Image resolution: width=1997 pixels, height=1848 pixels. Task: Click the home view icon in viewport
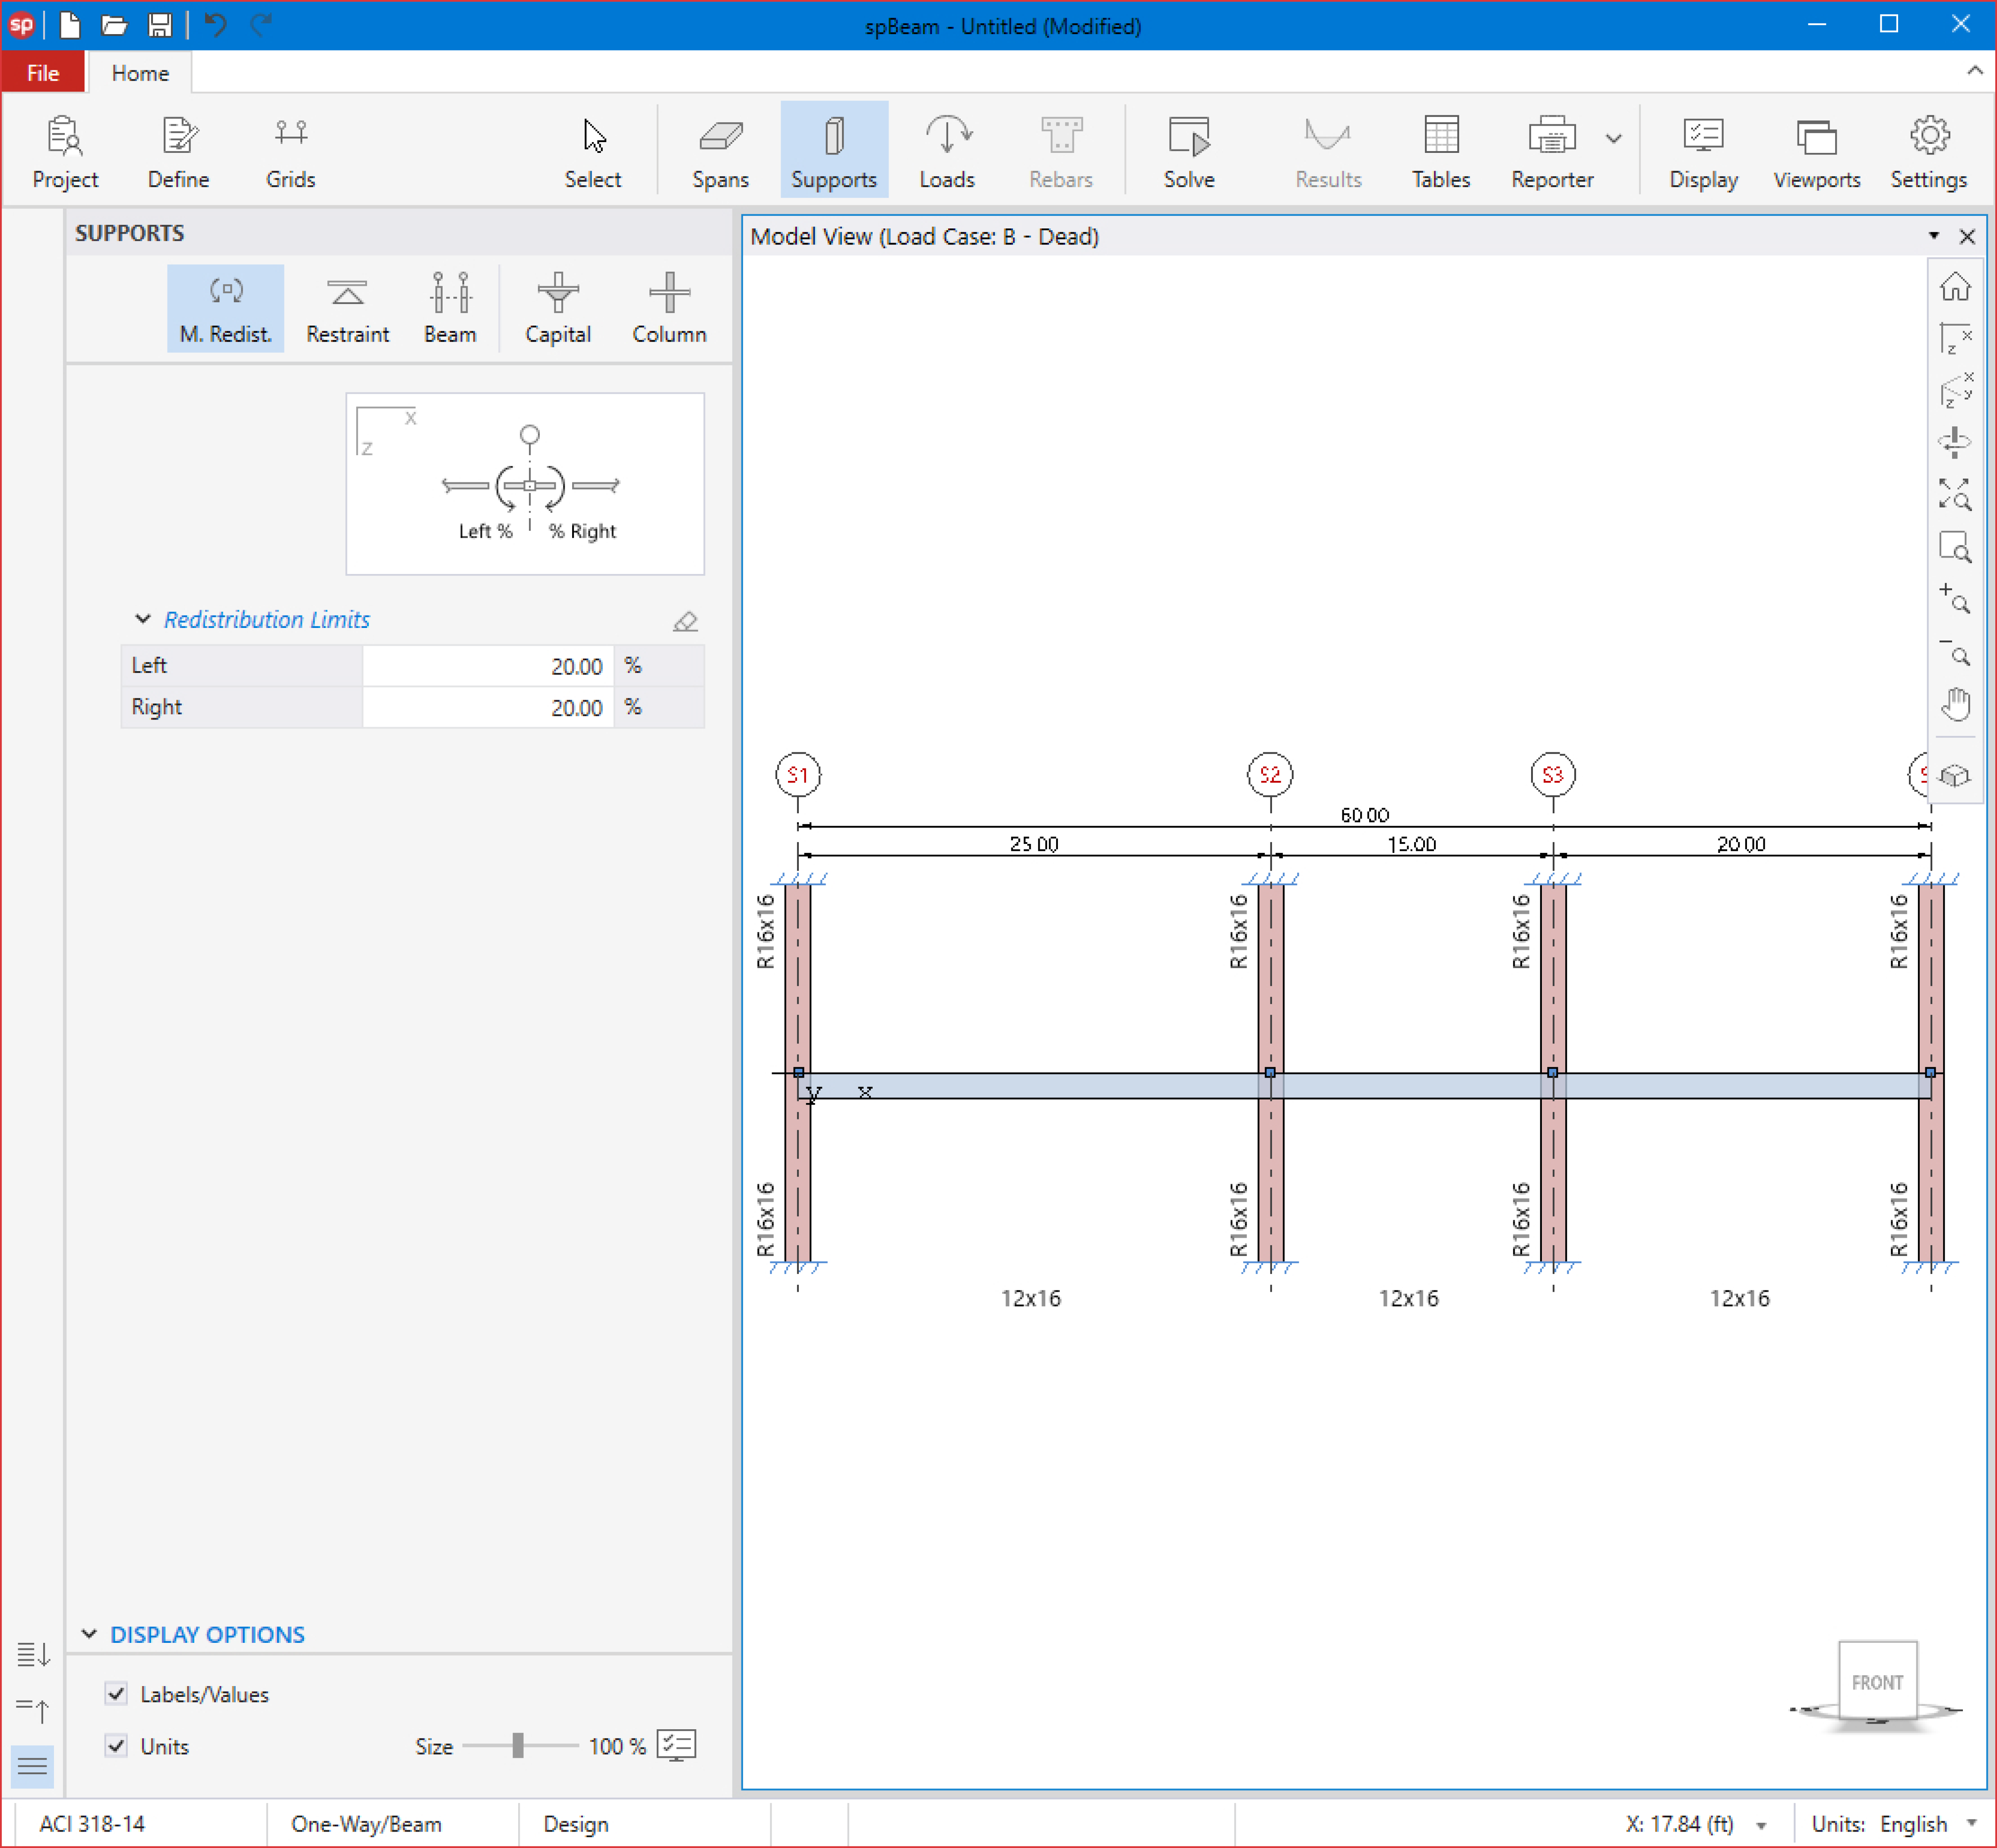[1955, 287]
